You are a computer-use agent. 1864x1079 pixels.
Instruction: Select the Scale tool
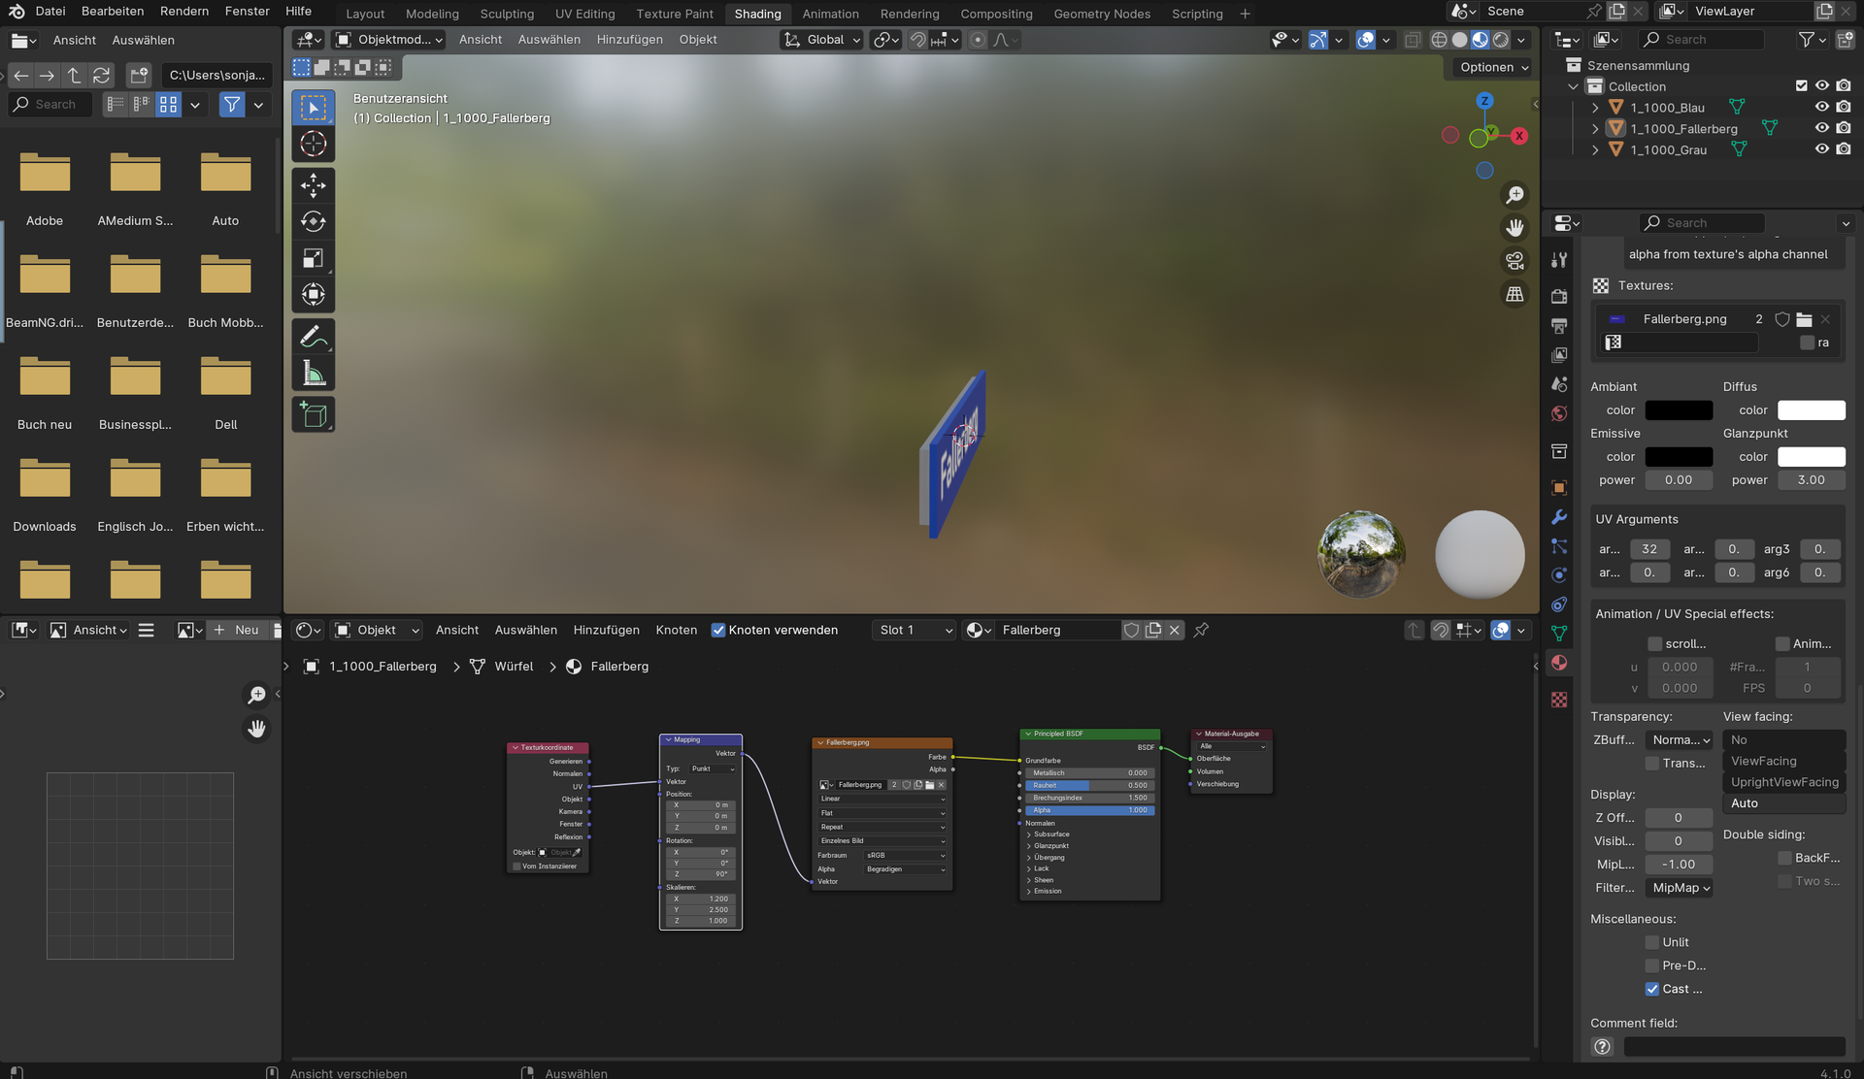(x=313, y=258)
